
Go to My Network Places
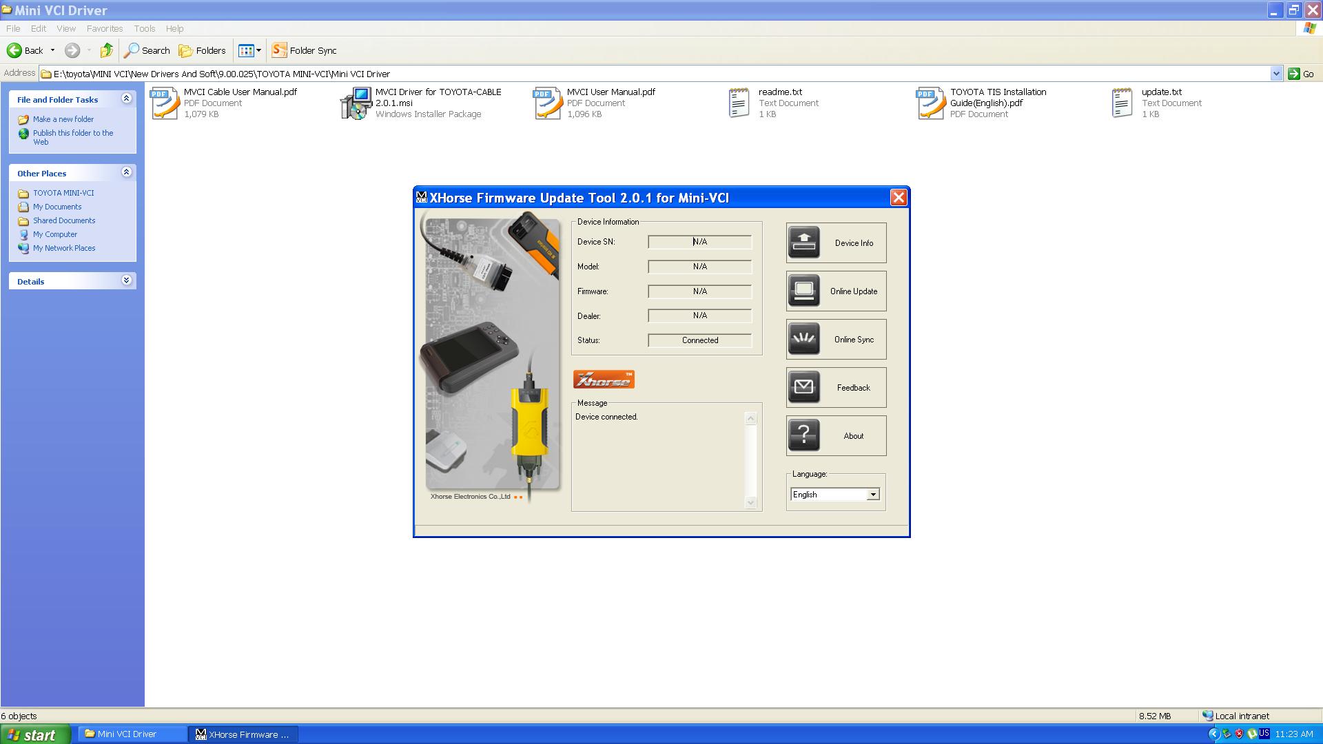click(64, 248)
